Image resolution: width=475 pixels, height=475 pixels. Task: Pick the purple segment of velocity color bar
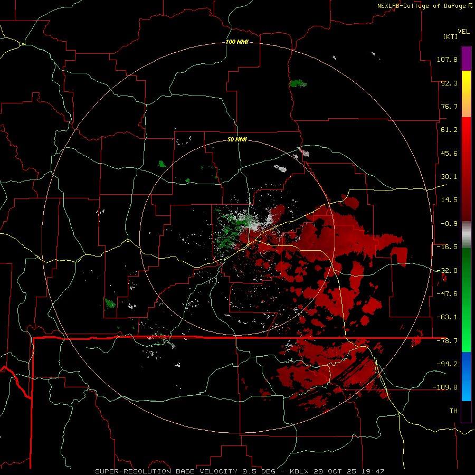point(466,59)
